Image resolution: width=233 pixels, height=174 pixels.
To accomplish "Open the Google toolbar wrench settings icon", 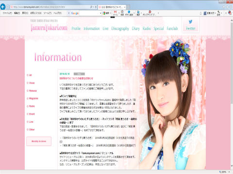I will 218,12.
